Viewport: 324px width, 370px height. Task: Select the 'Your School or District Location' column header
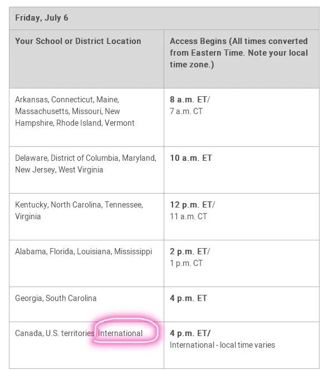click(x=78, y=41)
